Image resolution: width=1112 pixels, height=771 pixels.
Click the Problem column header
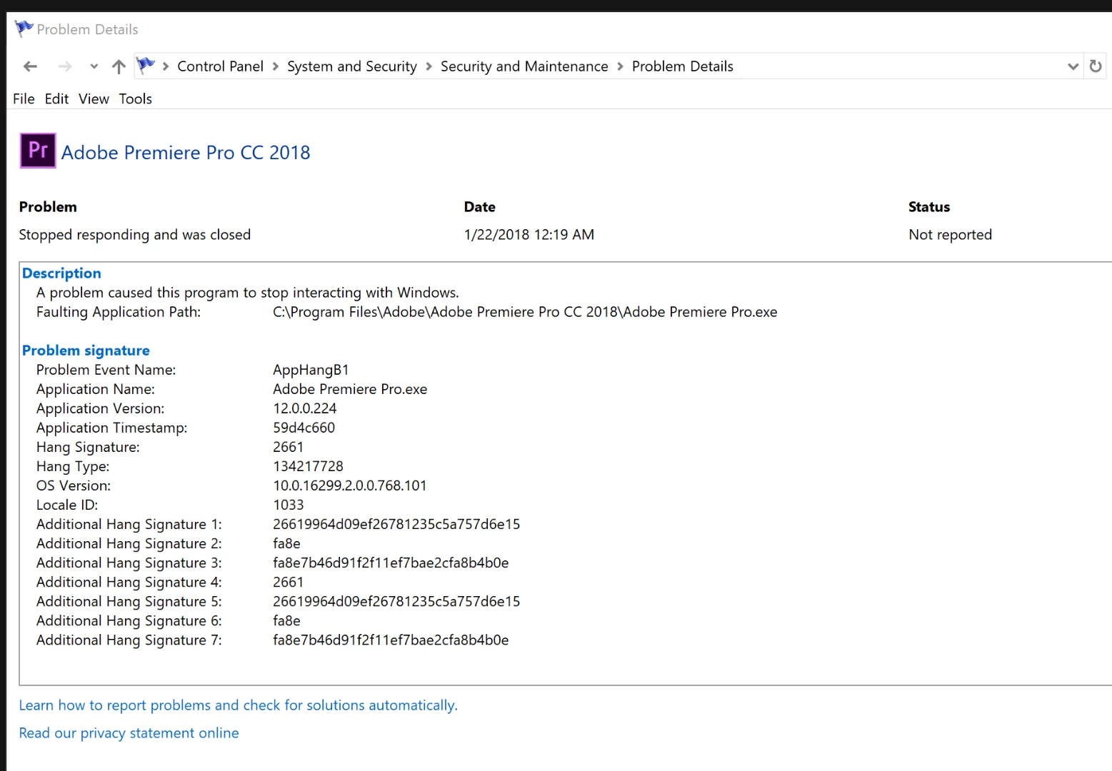[48, 207]
